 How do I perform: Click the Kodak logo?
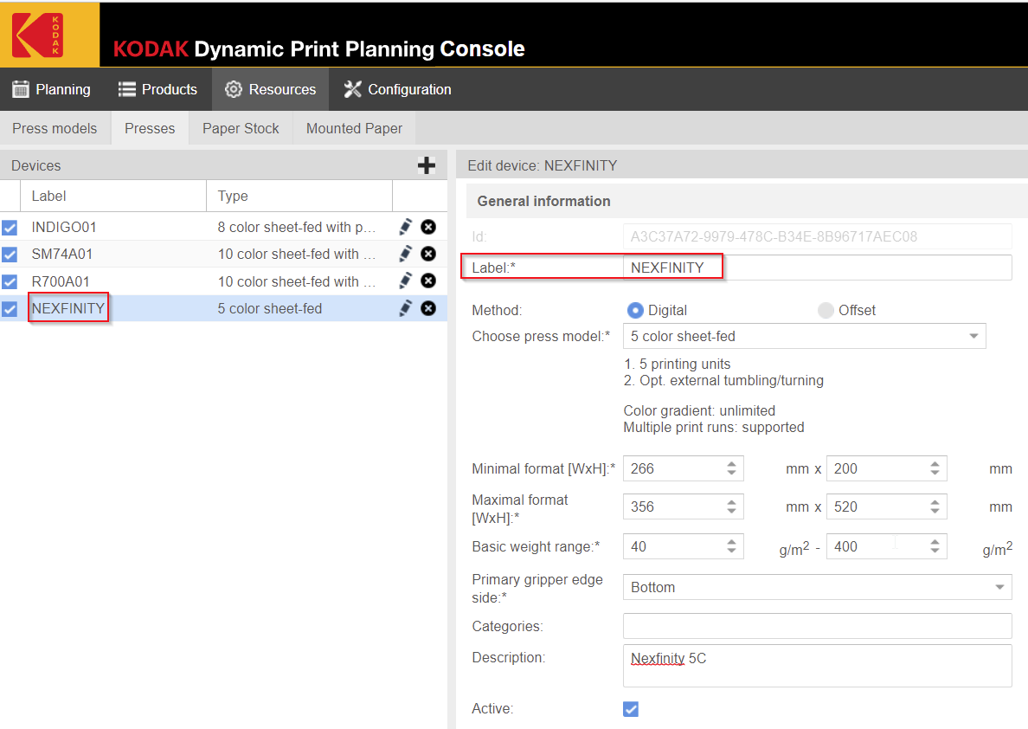click(x=37, y=35)
